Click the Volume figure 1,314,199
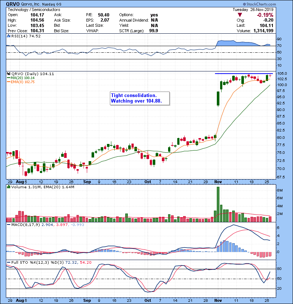 [x=263, y=31]
